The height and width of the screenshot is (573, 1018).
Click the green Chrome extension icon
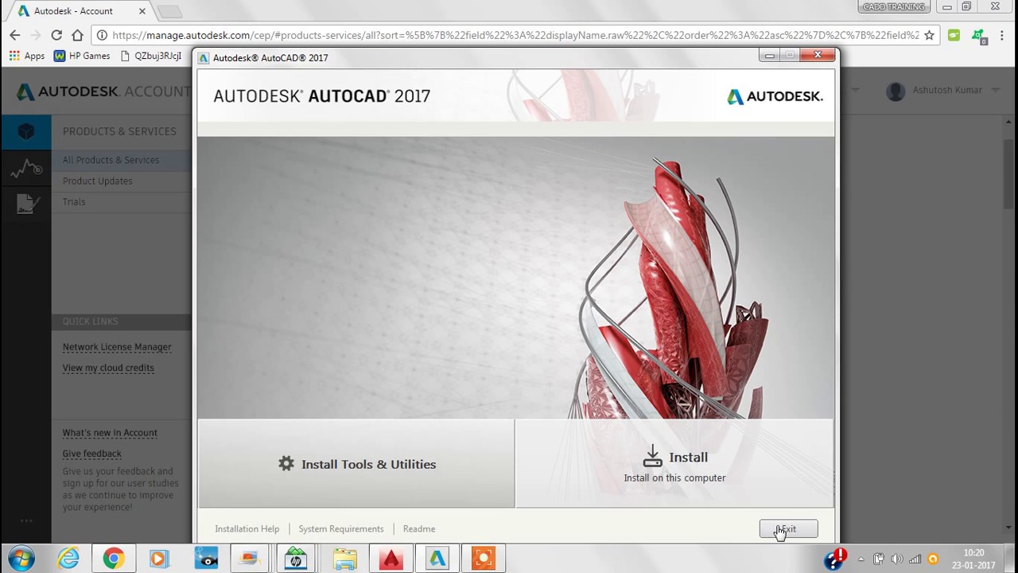point(954,35)
